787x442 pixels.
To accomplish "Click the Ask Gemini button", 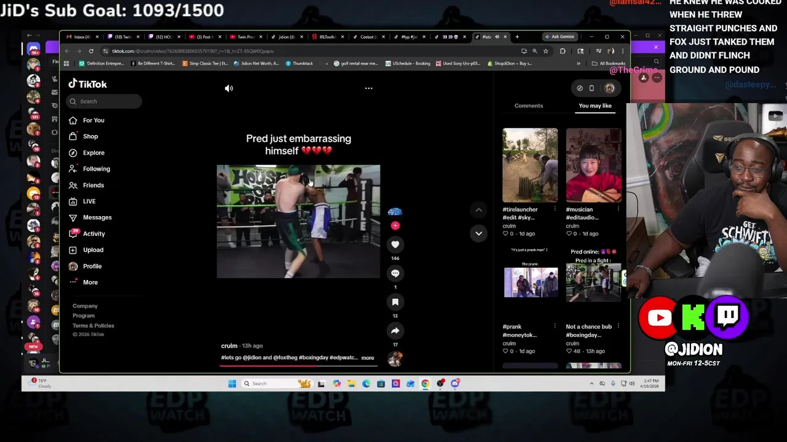I will coord(560,37).
